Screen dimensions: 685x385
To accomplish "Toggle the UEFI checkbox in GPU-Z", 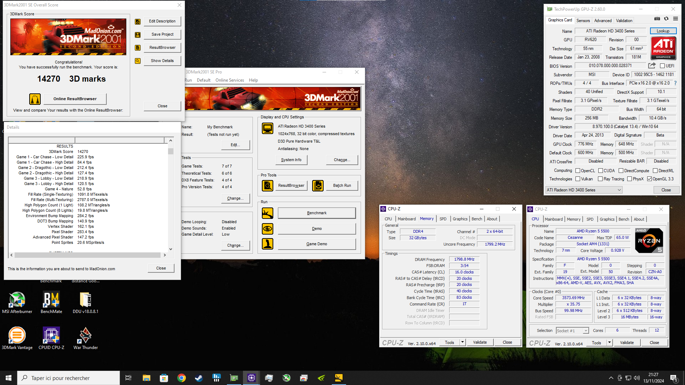I will (x=662, y=66).
